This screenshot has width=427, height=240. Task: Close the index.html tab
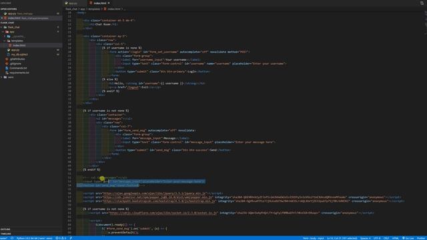[x=109, y=3]
